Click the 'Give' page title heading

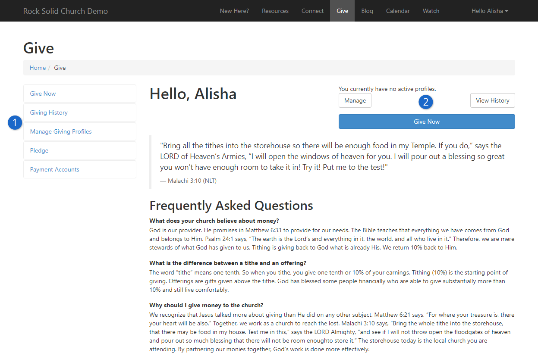[x=38, y=48]
